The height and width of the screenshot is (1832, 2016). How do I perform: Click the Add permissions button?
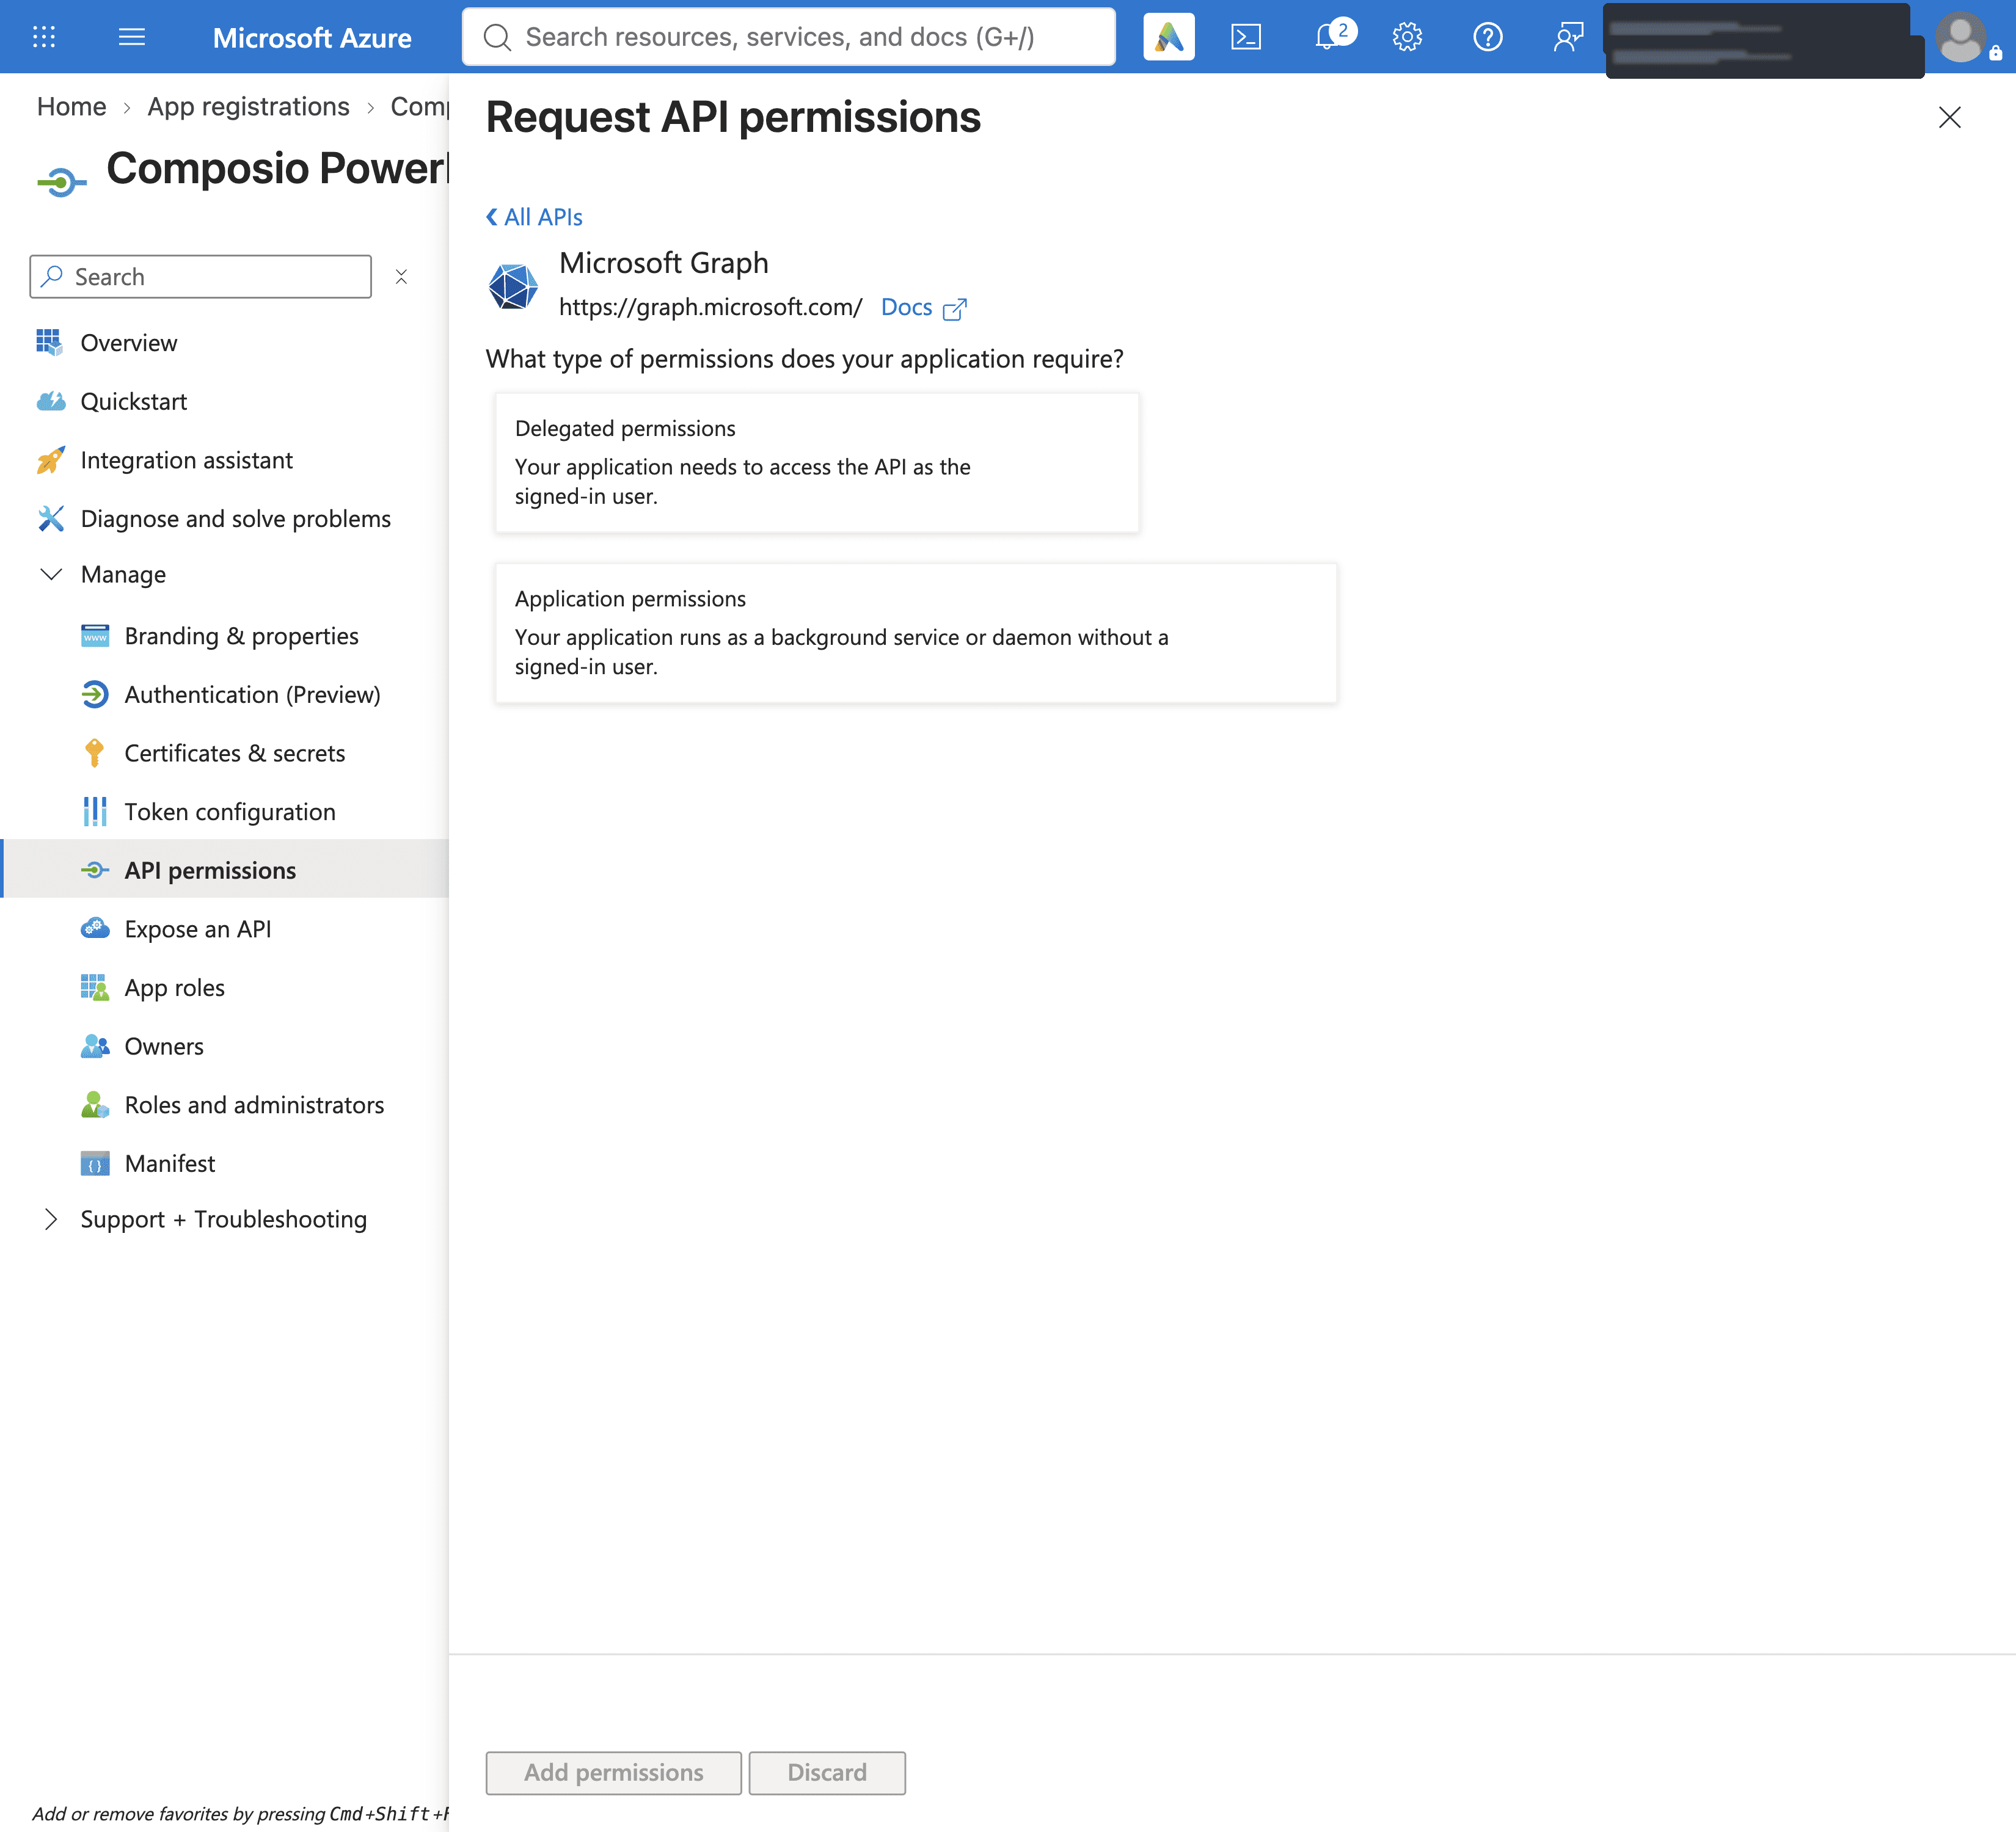(613, 1772)
